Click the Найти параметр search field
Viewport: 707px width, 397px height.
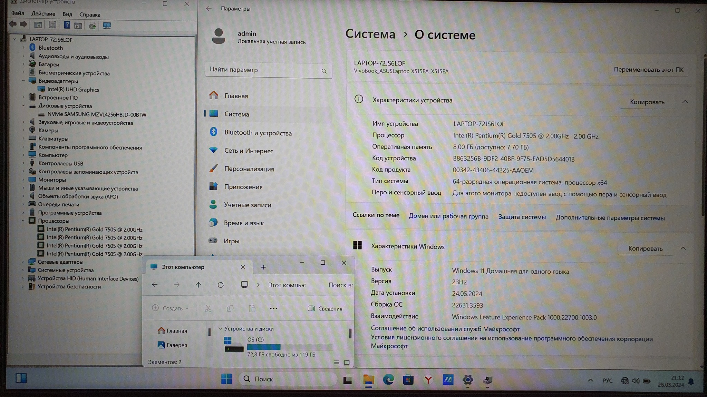click(262, 70)
